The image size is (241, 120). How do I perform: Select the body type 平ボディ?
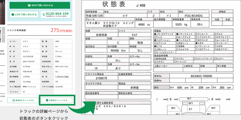coord(26,51)
